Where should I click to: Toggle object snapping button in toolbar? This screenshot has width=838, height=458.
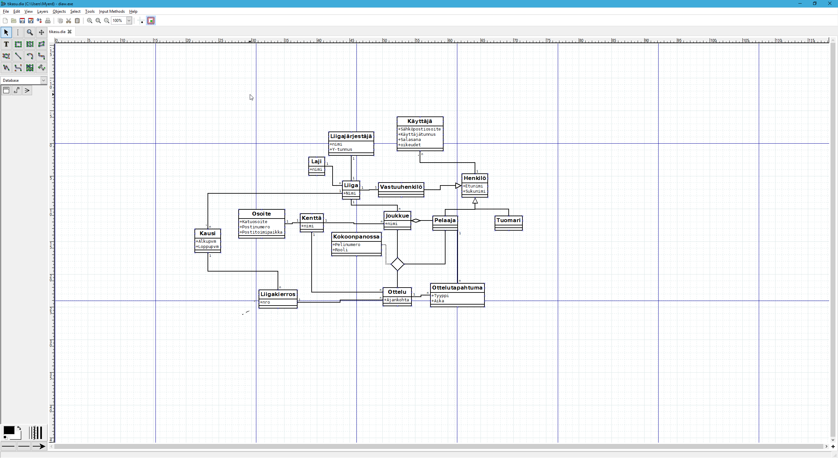point(151,21)
